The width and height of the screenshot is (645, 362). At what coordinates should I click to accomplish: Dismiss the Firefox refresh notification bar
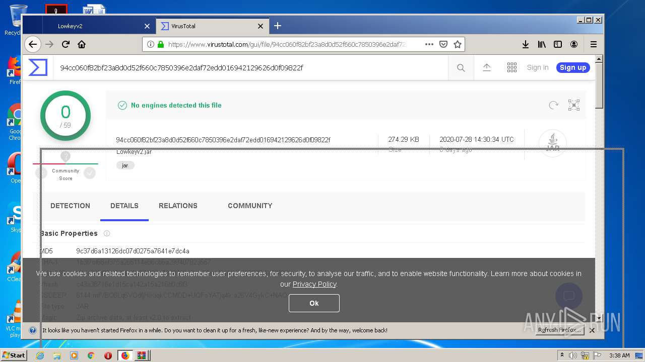pos(592,330)
